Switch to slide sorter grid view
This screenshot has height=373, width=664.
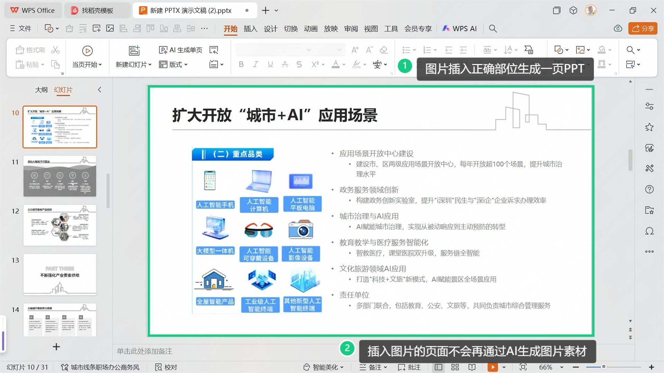(x=455, y=367)
